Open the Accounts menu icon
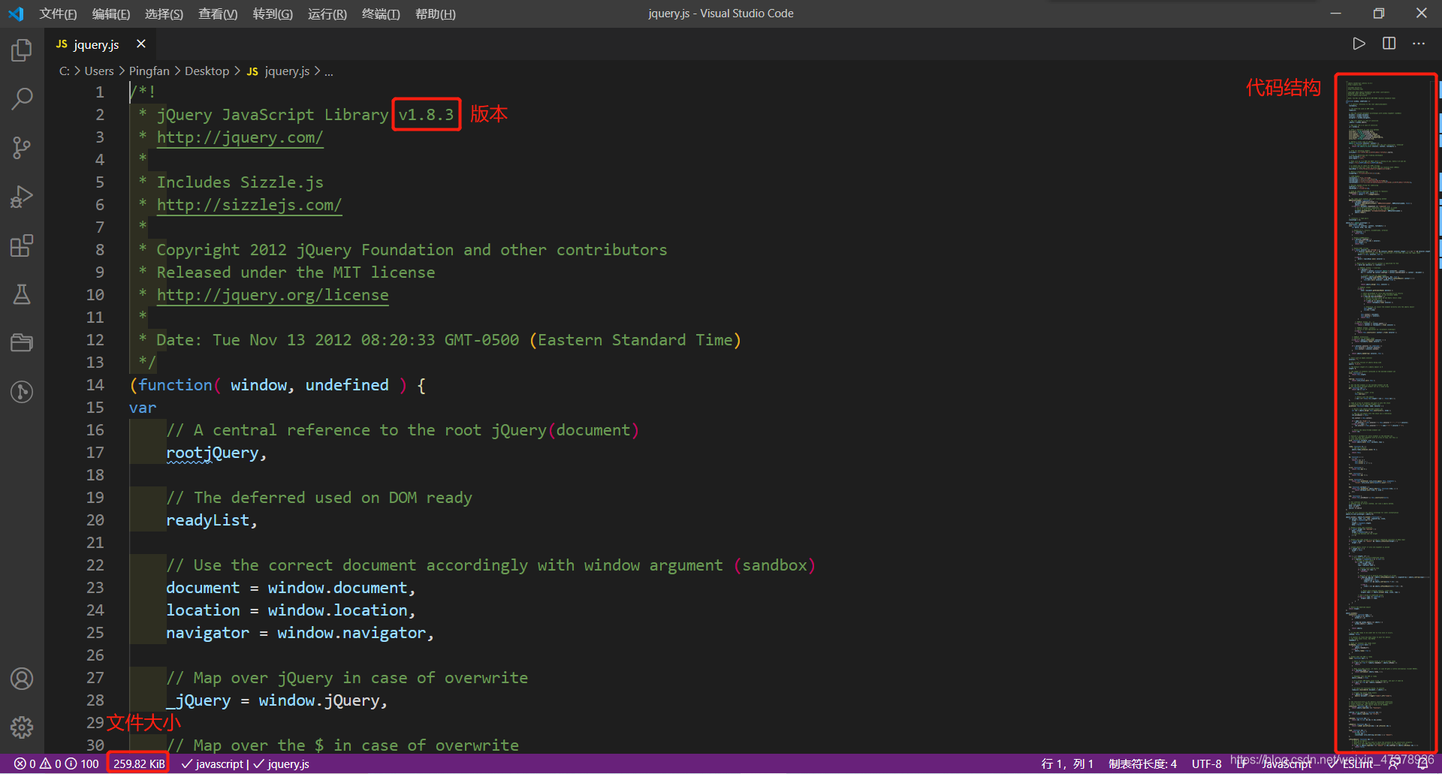Viewport: 1442px width, 774px height. (22, 679)
